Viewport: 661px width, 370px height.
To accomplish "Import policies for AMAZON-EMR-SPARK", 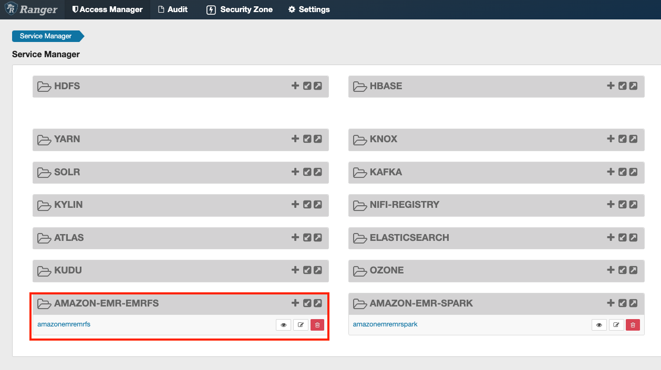I will pyautogui.click(x=623, y=303).
